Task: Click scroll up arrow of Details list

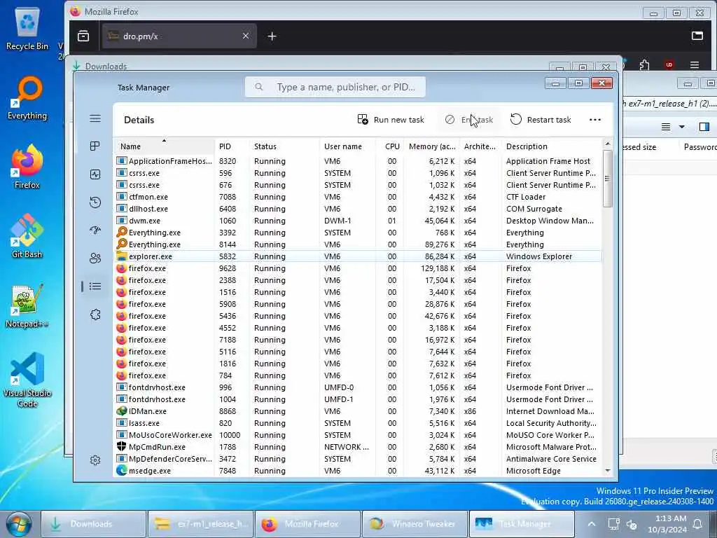Action: pos(607,144)
